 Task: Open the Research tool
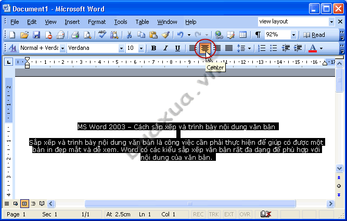coord(114,35)
